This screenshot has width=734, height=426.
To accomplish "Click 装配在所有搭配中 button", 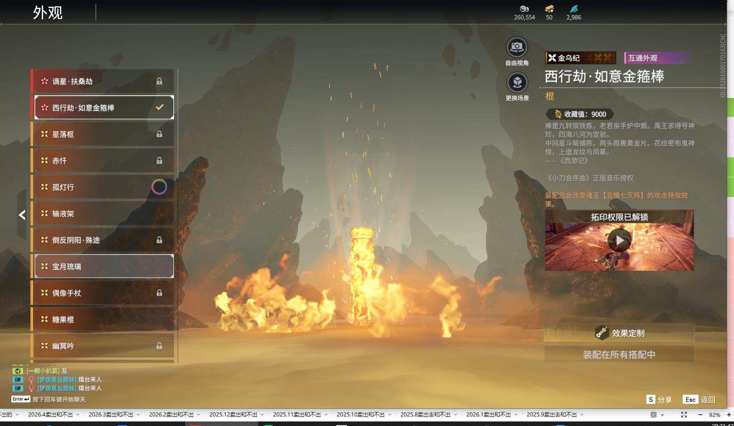I will coord(619,354).
